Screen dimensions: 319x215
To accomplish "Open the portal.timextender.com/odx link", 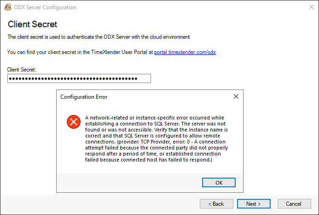I will [x=185, y=52].
